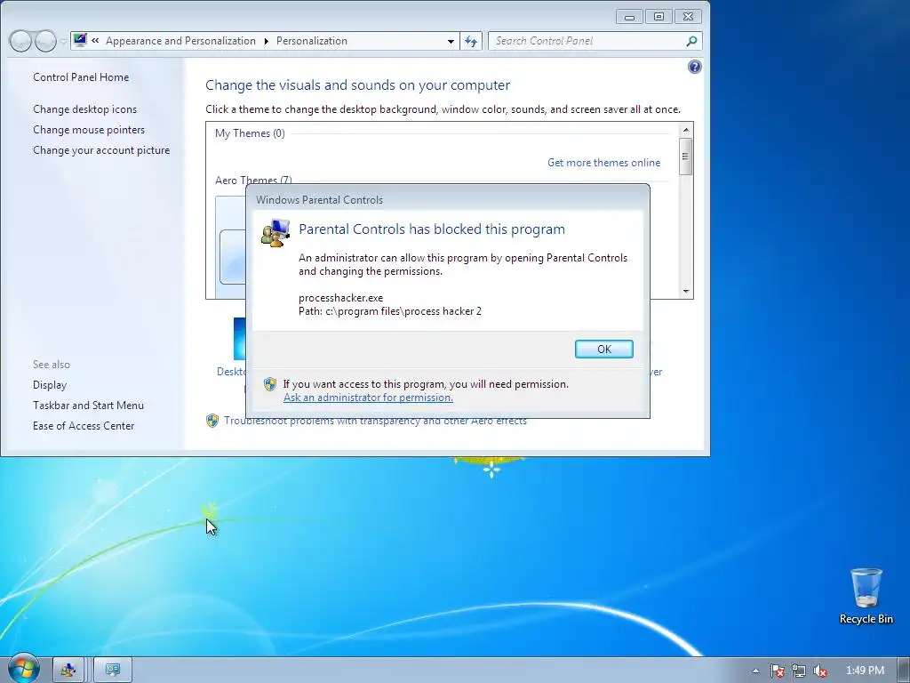
Task: Click the shield icon beside Troubleshoot link
Action: [x=212, y=421]
